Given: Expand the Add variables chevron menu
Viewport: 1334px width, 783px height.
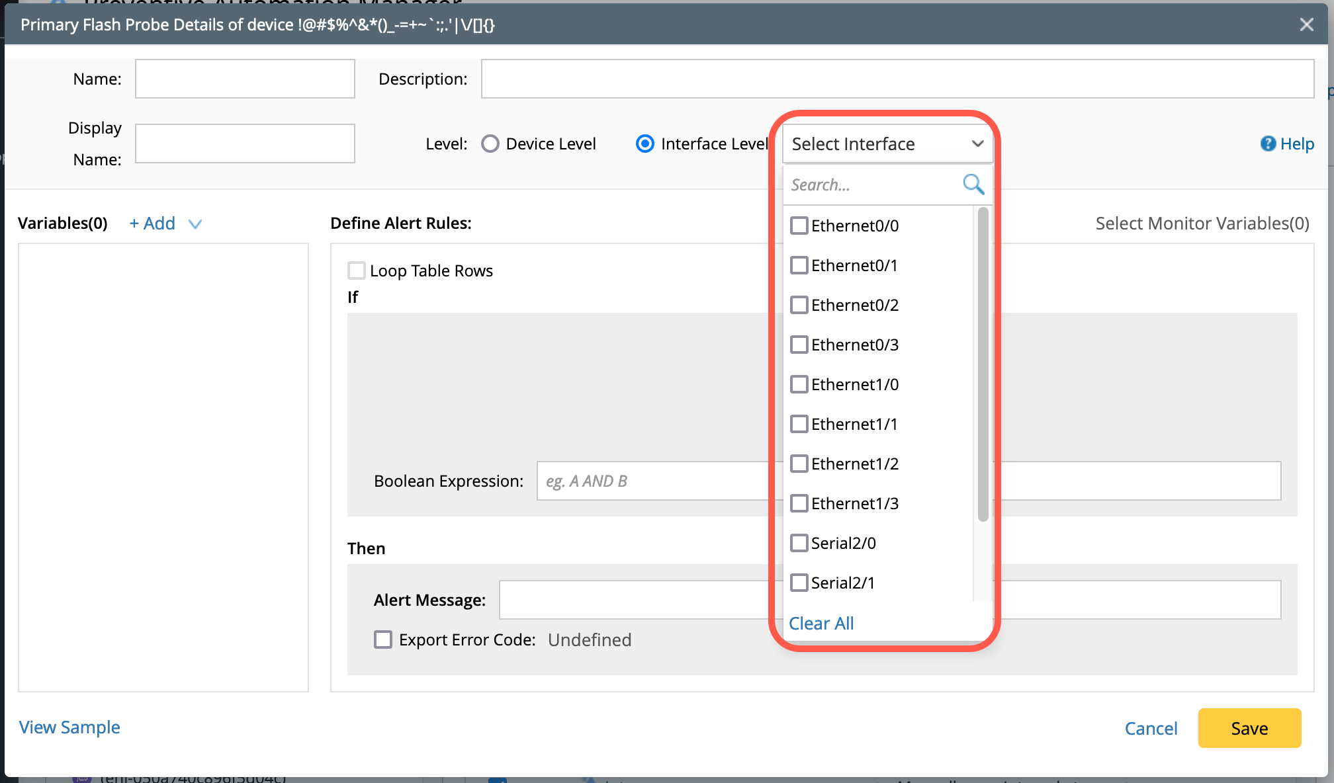Looking at the screenshot, I should (x=195, y=224).
